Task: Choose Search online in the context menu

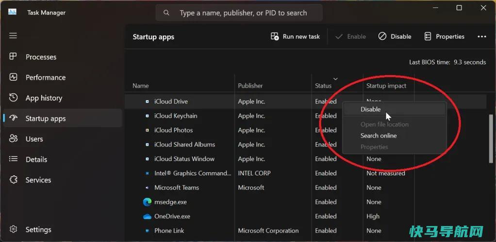Action: tap(394, 136)
